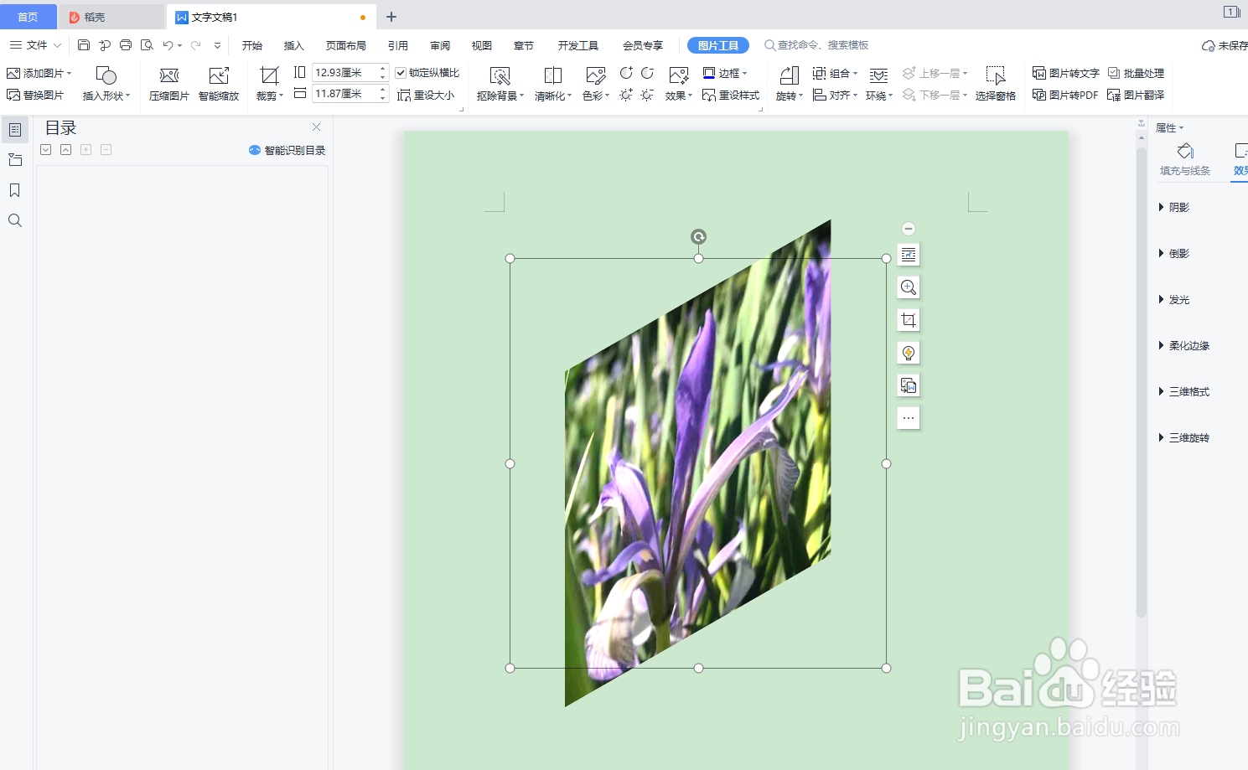Click increase brightness sun icon

(626, 95)
